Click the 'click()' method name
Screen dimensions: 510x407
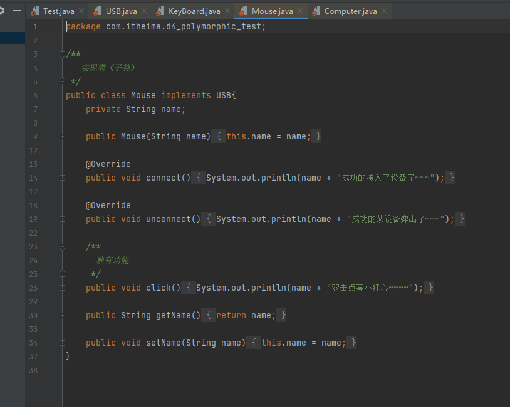[x=163, y=288]
